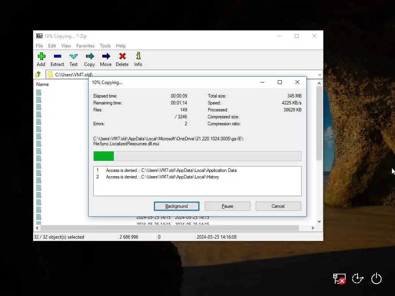The image size is (395, 296).
Task: Close the 10% Copying dialog
Action: click(x=297, y=82)
